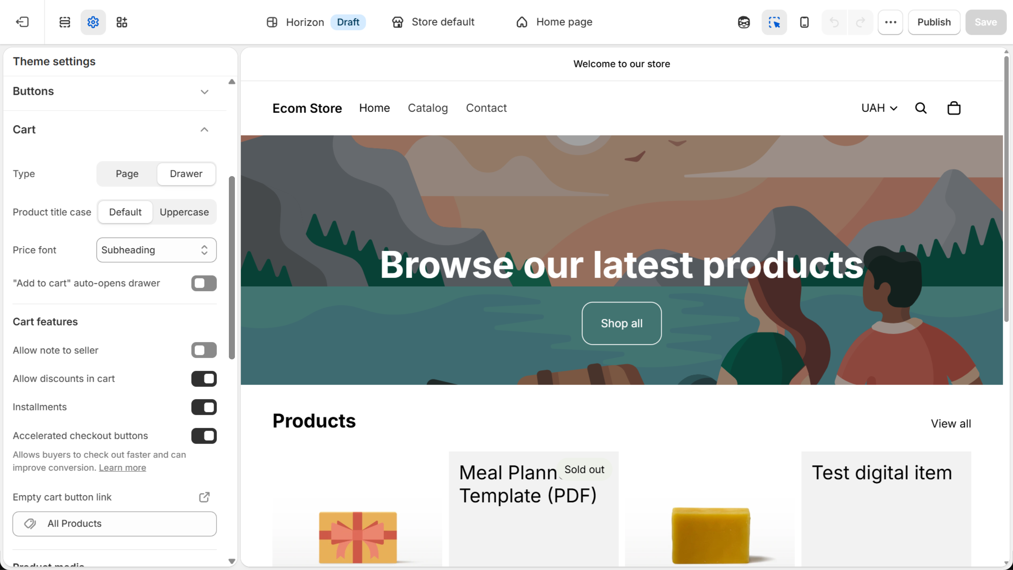Image resolution: width=1013 pixels, height=570 pixels.
Task: Click the exit editor back icon
Action: click(22, 22)
